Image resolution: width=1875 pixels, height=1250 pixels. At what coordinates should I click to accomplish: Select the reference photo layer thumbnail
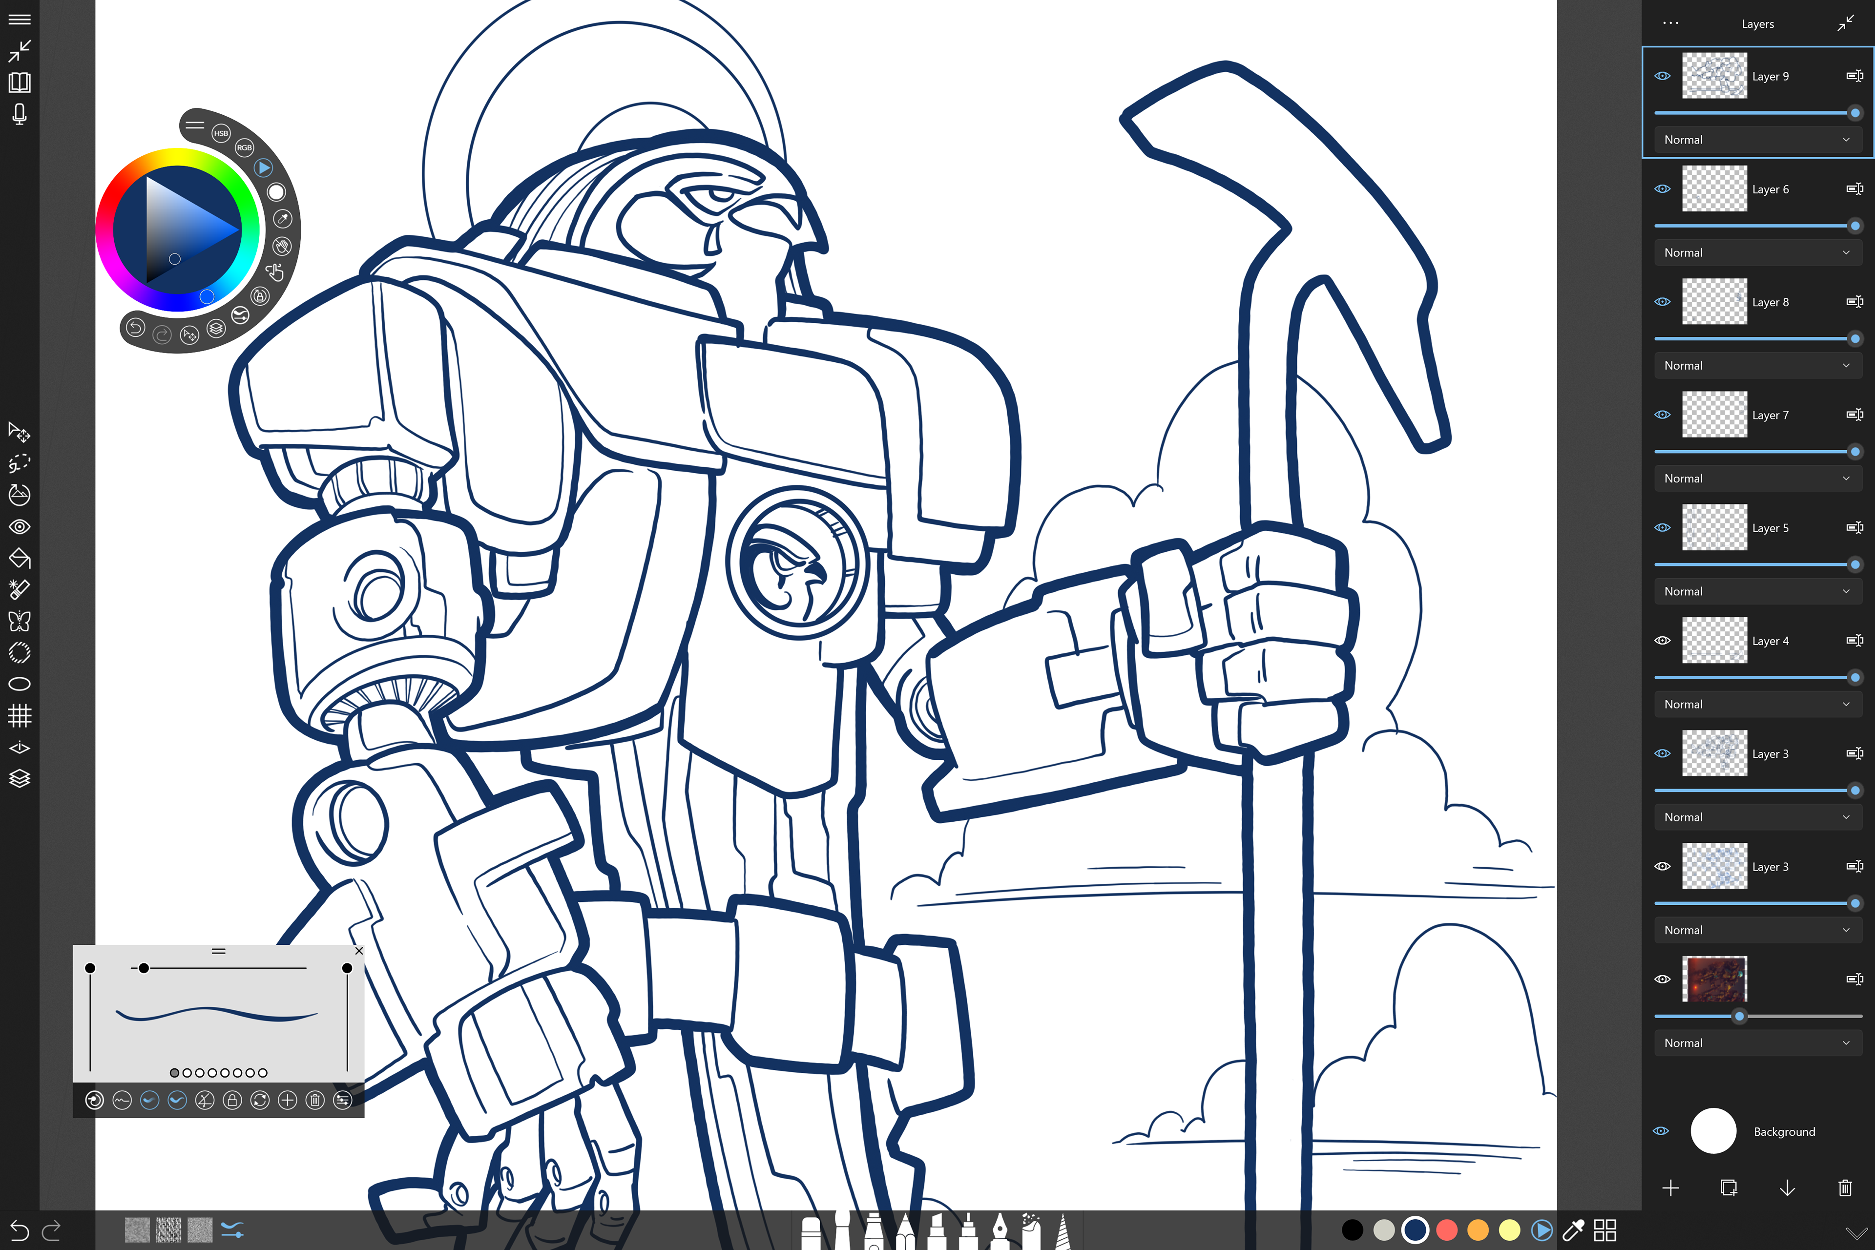pos(1715,979)
